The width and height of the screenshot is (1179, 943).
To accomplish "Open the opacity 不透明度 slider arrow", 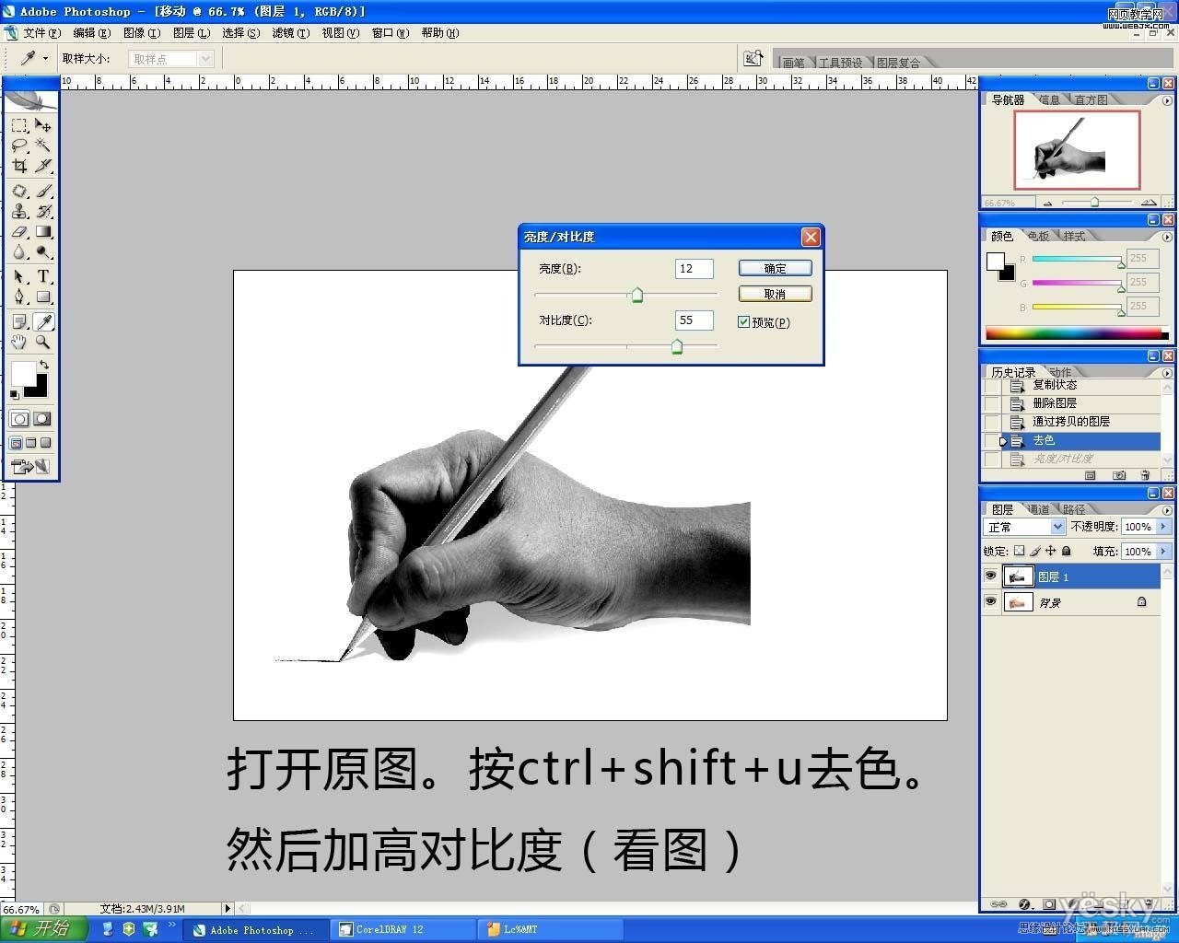I will (x=1163, y=527).
